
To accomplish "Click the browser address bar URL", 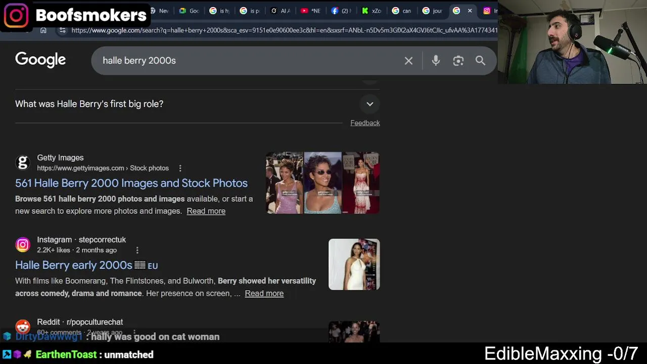I will pos(284,30).
